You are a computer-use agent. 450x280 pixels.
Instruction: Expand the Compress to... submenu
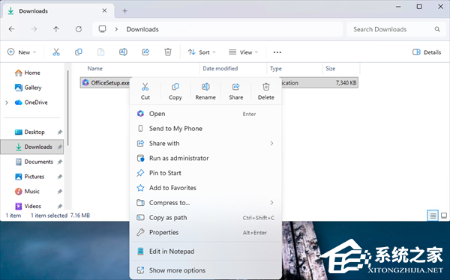(x=205, y=203)
